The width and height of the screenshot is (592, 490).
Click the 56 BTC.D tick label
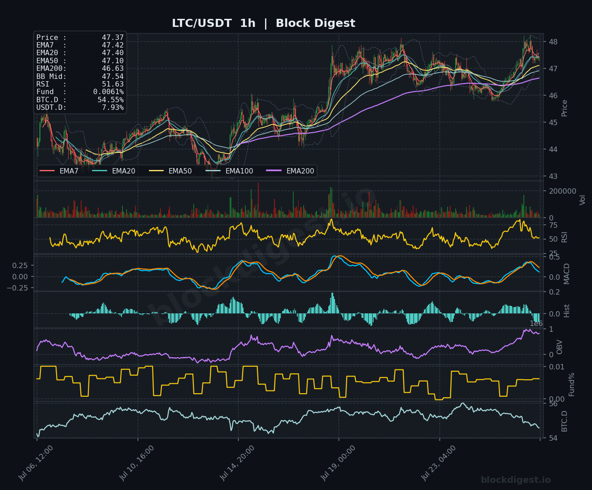(x=553, y=404)
